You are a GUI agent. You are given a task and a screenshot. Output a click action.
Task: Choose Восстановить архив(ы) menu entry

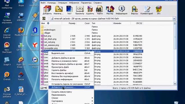pyautogui.click(x=71, y=73)
